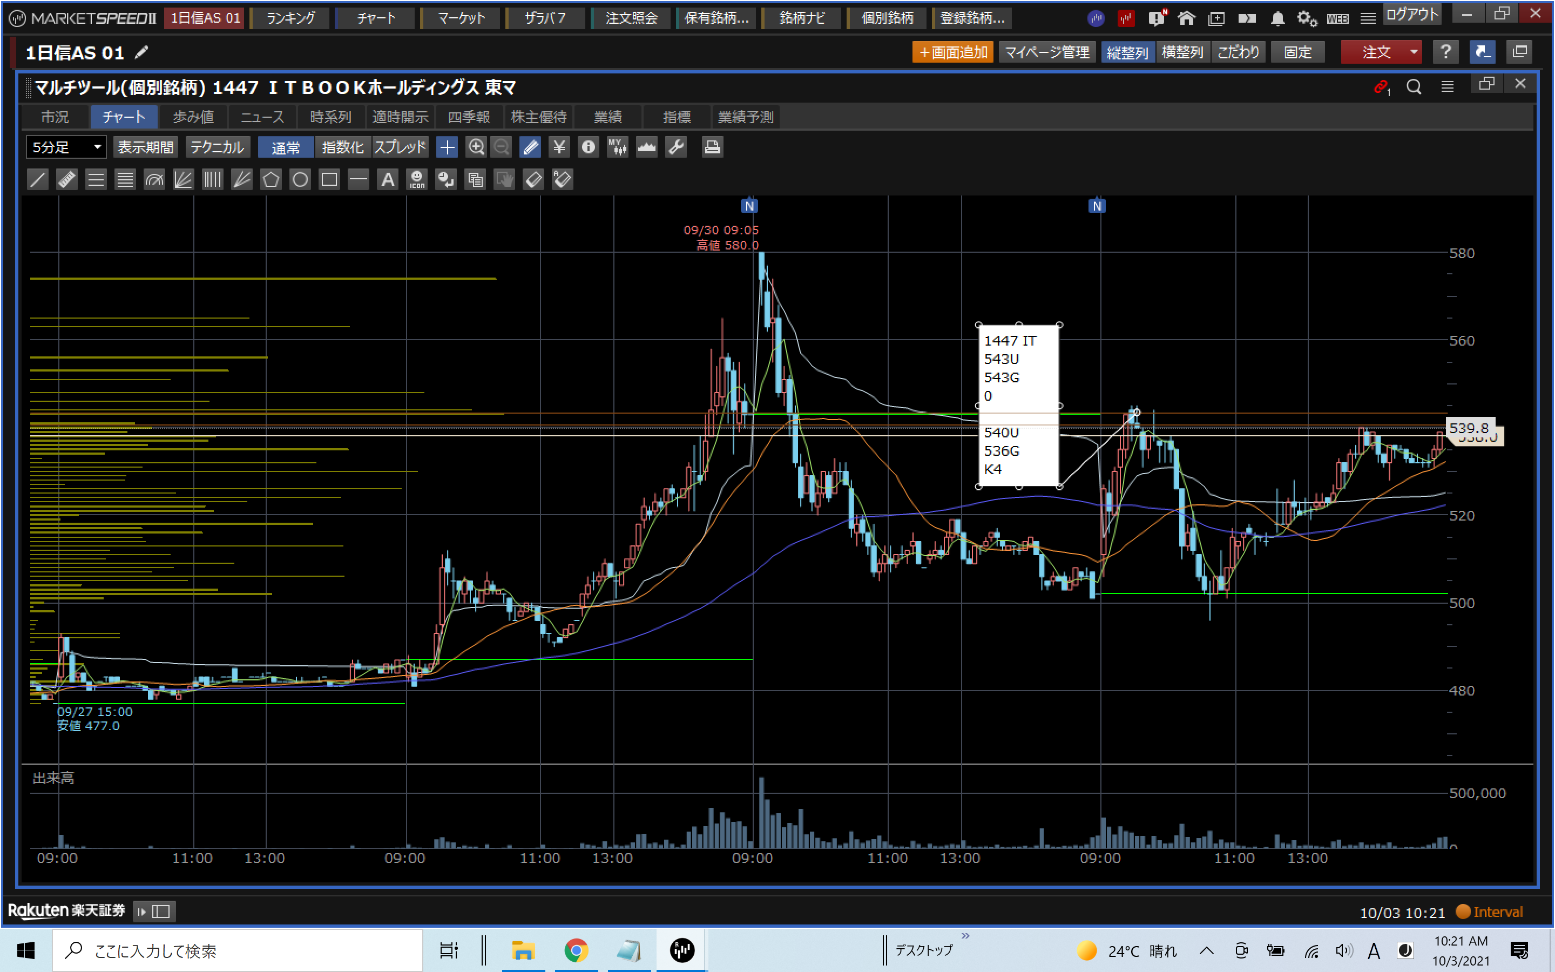Click the eraser tool icon
Screen dimensions: 1555x972
[x=533, y=179]
